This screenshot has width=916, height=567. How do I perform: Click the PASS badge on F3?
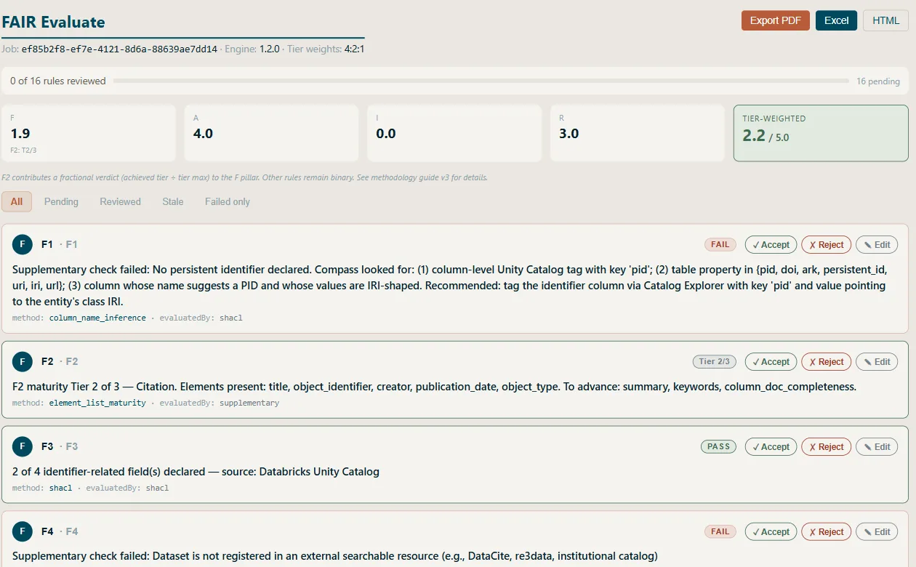[x=718, y=446]
